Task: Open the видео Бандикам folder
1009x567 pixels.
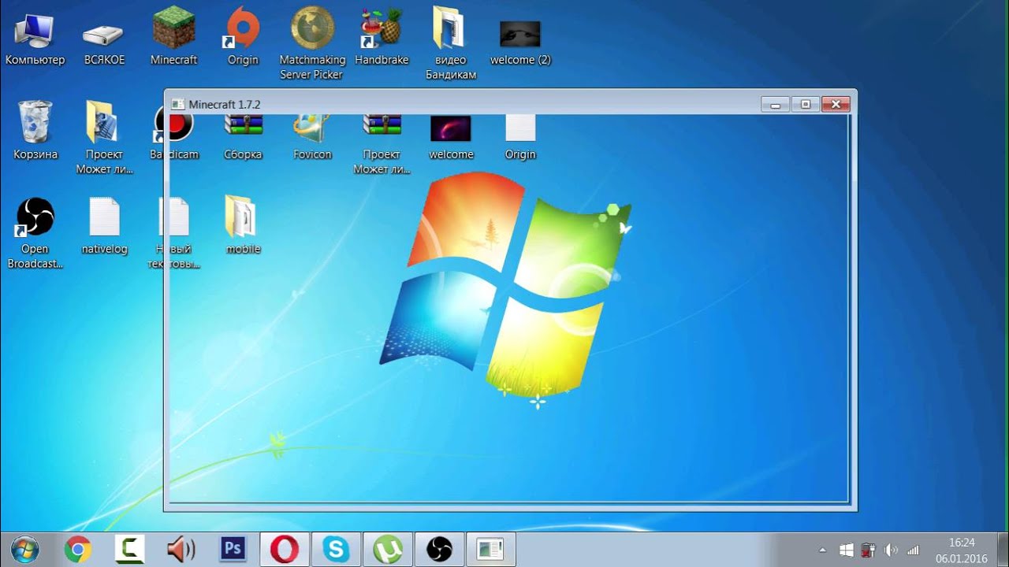Action: pyautogui.click(x=451, y=43)
